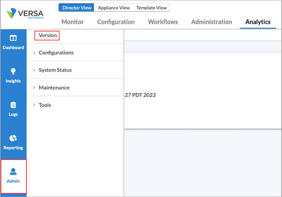Click the Versa Networks logo
282x197 pixels.
(28, 14)
